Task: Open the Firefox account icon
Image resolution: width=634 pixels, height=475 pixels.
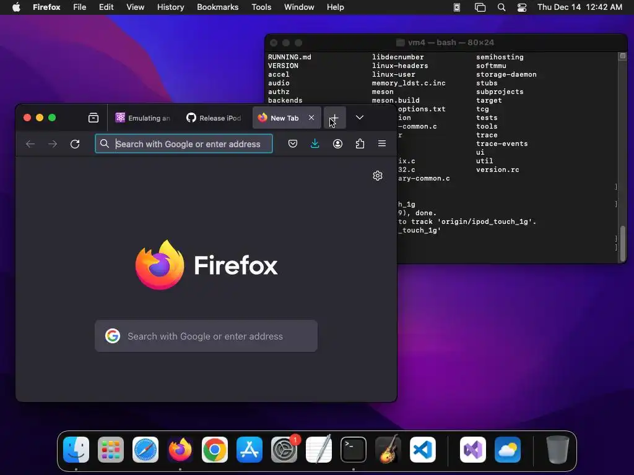Action: [x=337, y=143]
